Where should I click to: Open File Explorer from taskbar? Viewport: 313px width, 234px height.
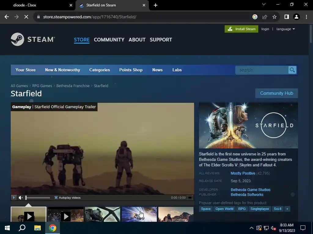pyautogui.click(x=37, y=228)
